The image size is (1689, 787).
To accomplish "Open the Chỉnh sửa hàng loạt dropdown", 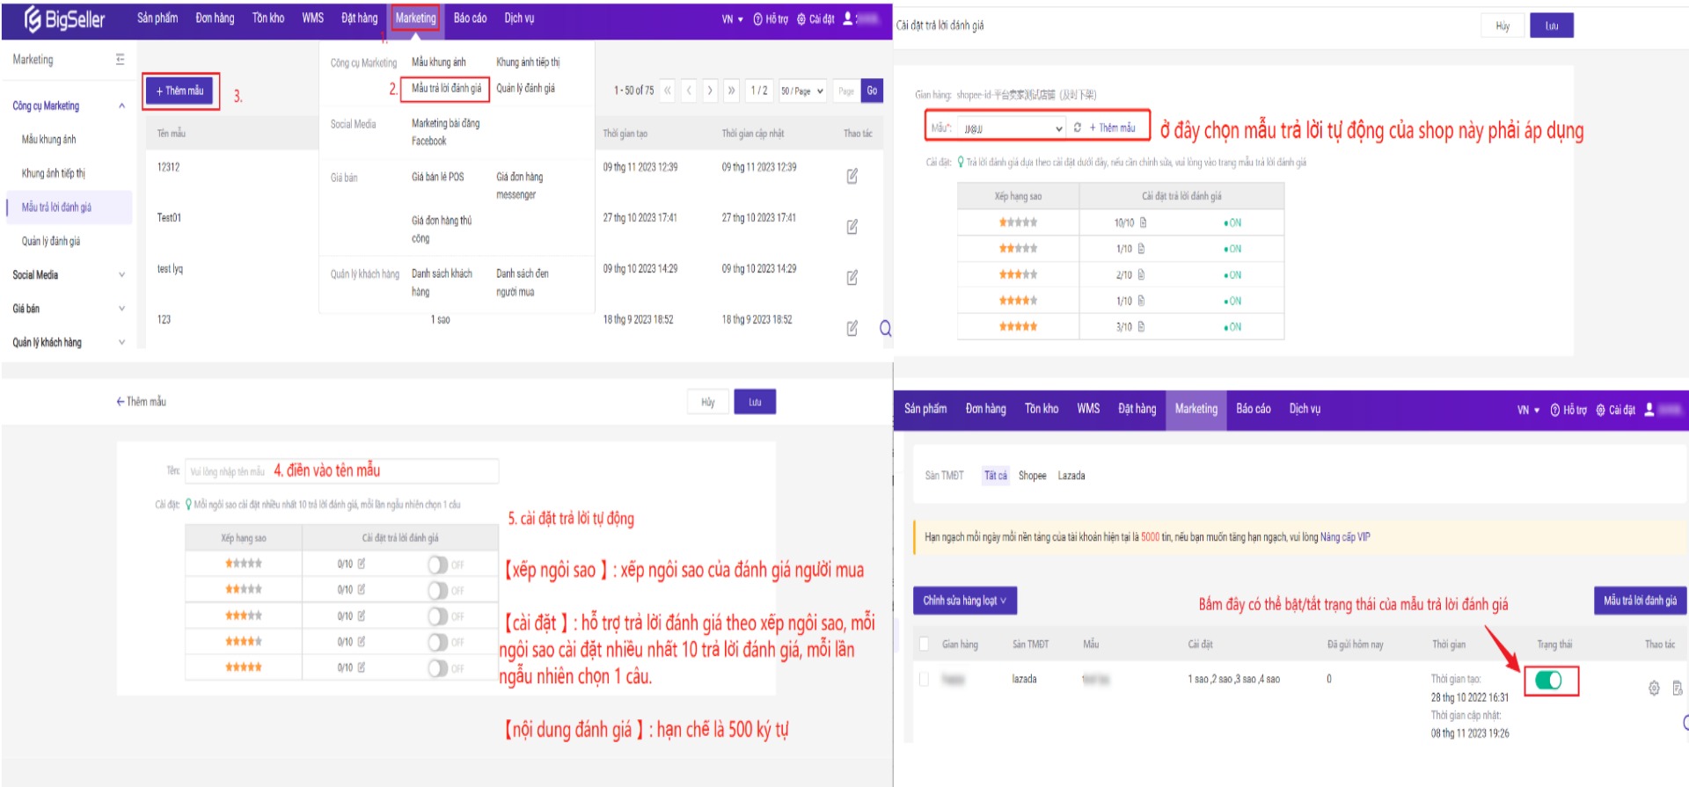I will click(964, 601).
